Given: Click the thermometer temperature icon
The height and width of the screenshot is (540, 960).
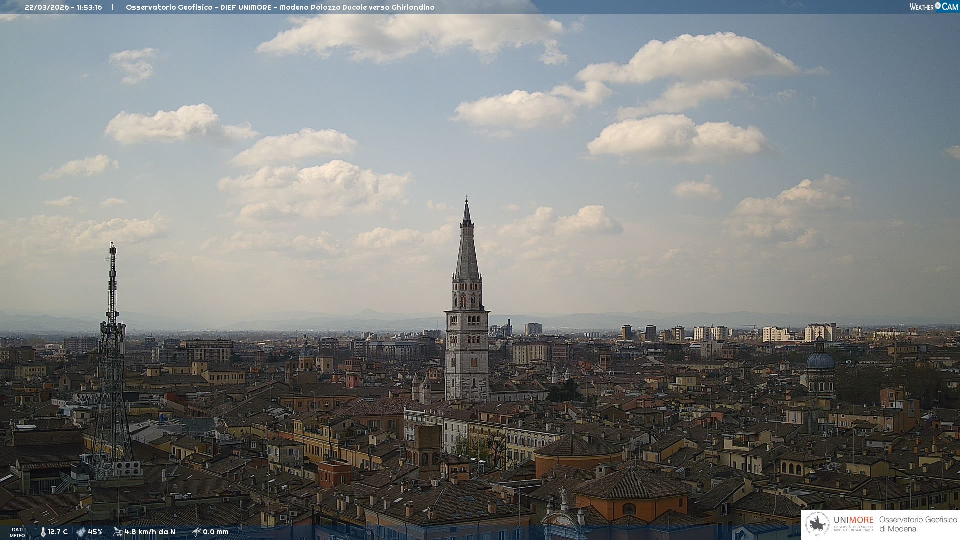Looking at the screenshot, I should click(43, 532).
